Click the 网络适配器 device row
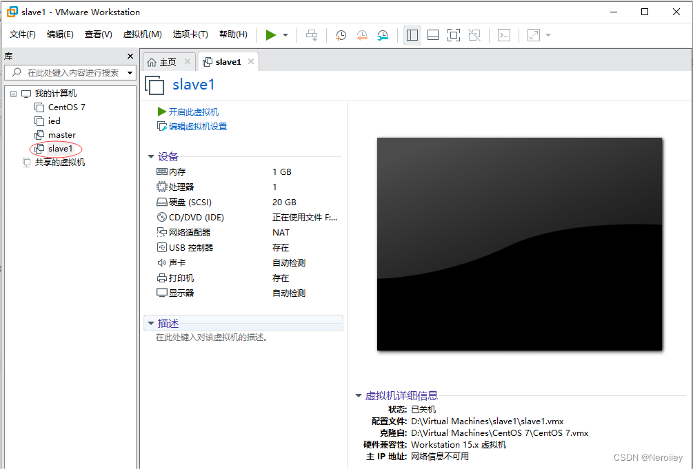 point(248,232)
